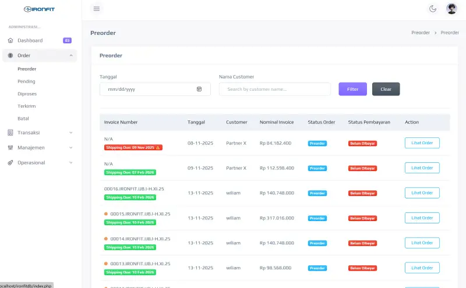The height and width of the screenshot is (288, 466).
Task: Click the Shipping Due 07 Feb 2026 badge
Action: 130,172
